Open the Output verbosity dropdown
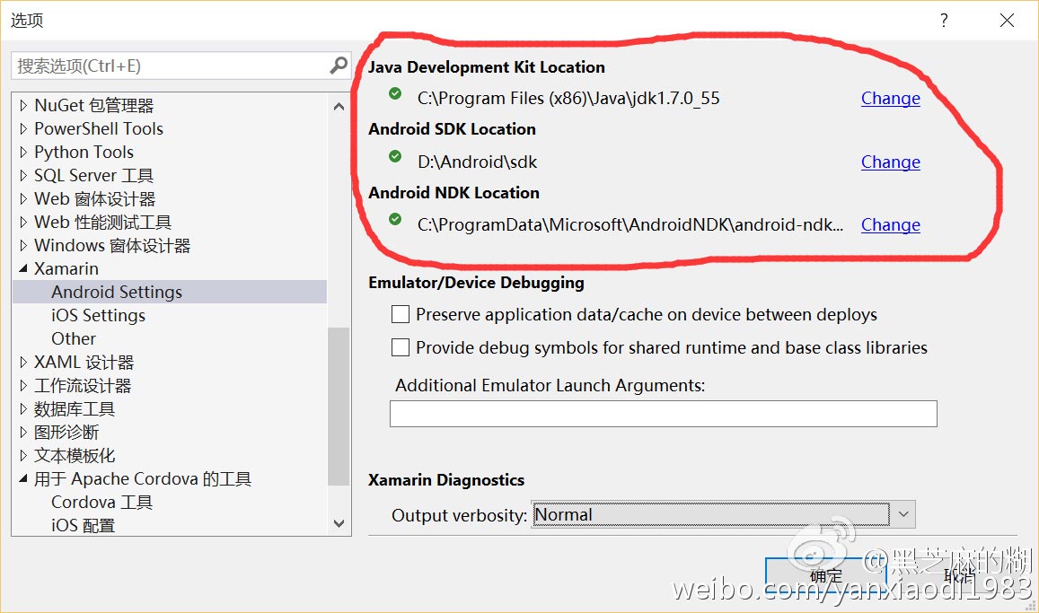The image size is (1039, 613). [x=903, y=514]
